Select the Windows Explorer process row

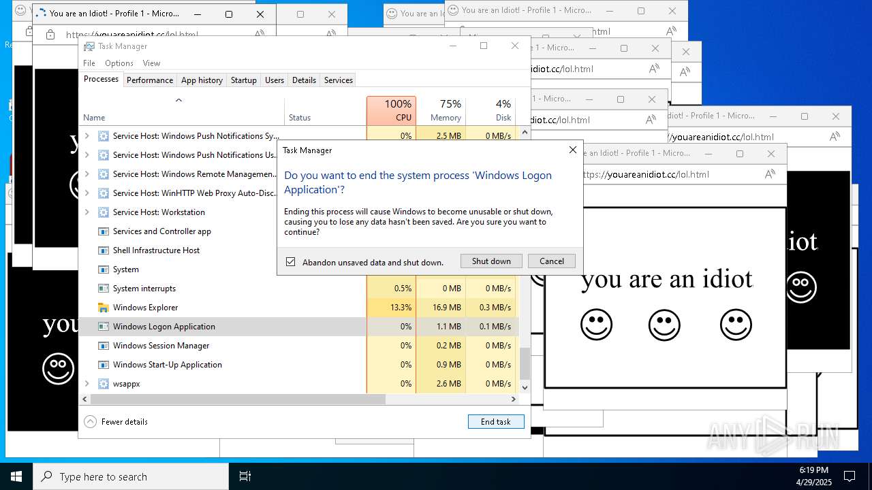coord(299,308)
